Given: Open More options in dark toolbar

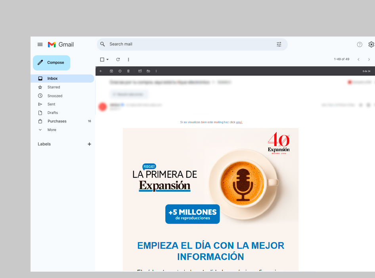Looking at the screenshot, I should click(x=156, y=71).
